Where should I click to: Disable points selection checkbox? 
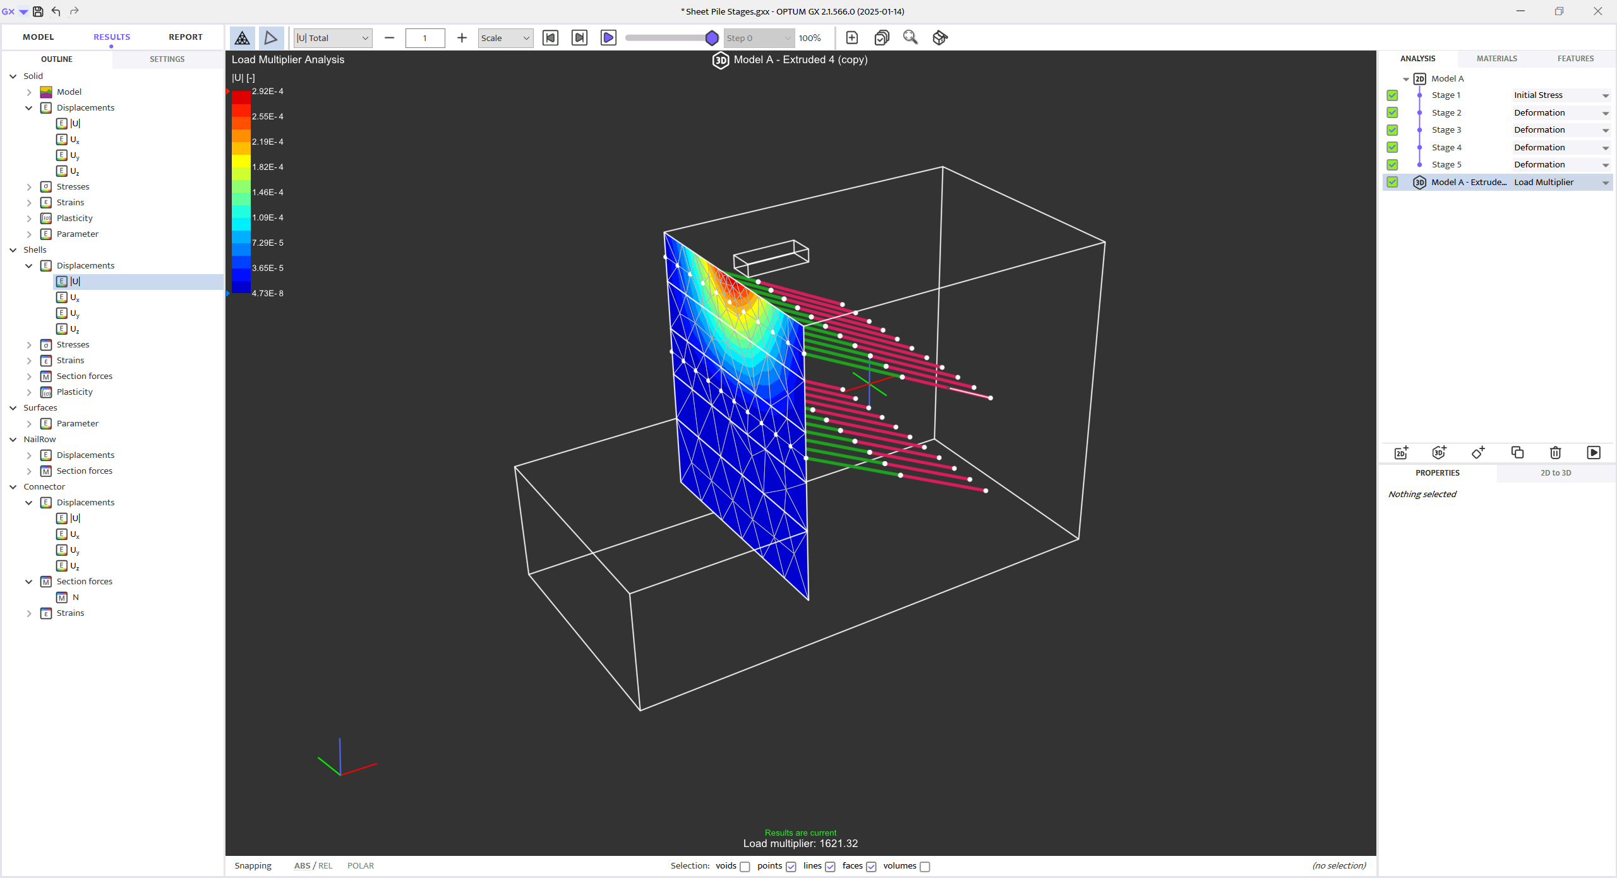791,867
